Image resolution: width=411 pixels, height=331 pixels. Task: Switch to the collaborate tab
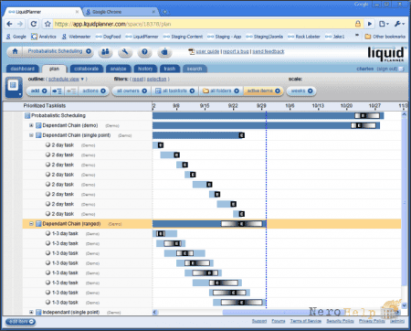(x=87, y=69)
